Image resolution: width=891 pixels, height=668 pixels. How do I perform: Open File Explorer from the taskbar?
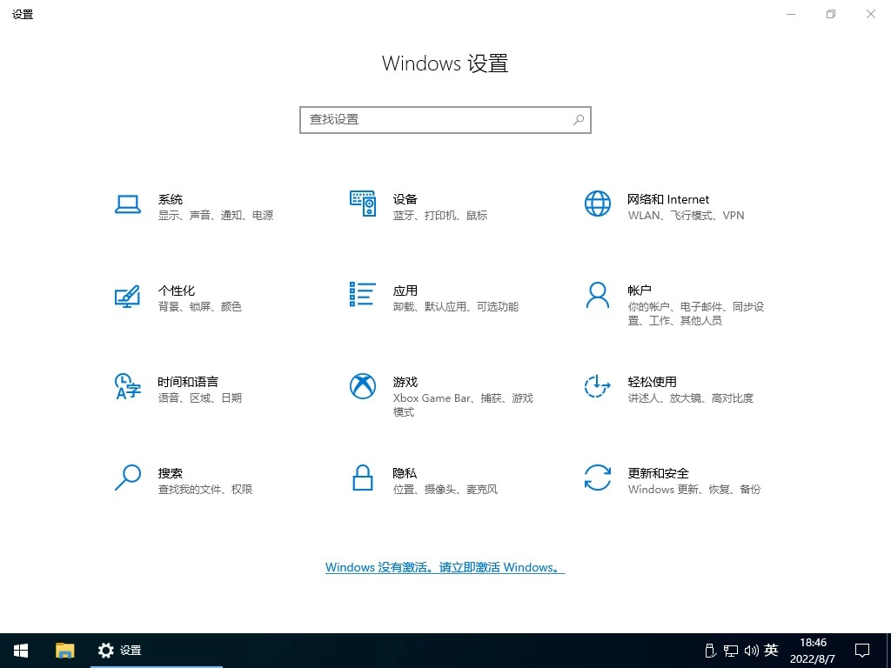(64, 650)
